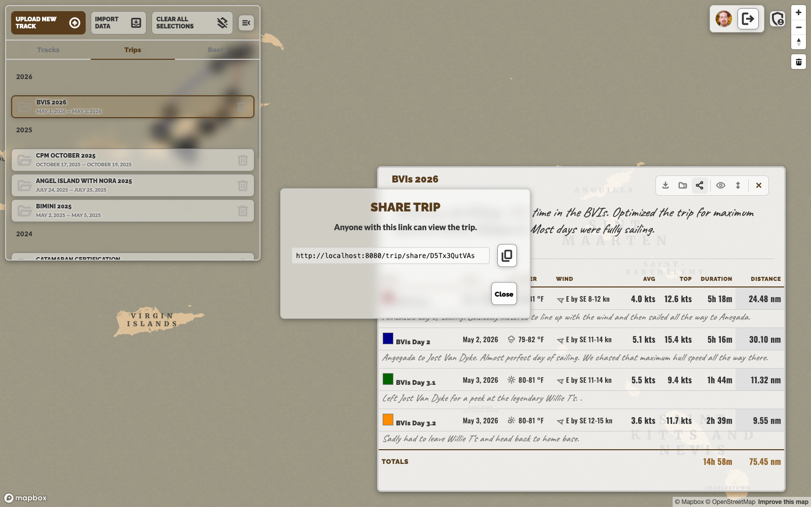The height and width of the screenshot is (507, 811).
Task: Delete the Angel Island with Nora 2025 trip
Action: point(242,186)
